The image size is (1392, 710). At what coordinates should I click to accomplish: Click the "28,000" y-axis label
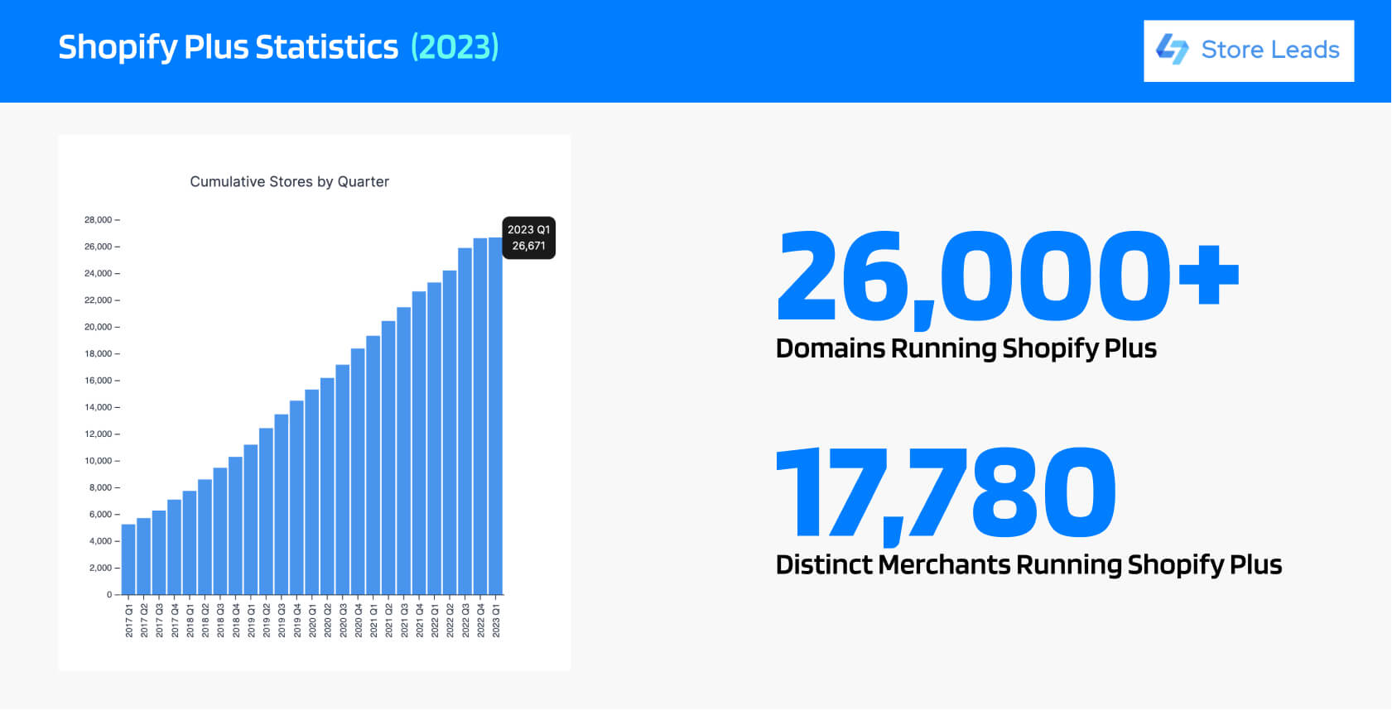pyautogui.click(x=98, y=220)
